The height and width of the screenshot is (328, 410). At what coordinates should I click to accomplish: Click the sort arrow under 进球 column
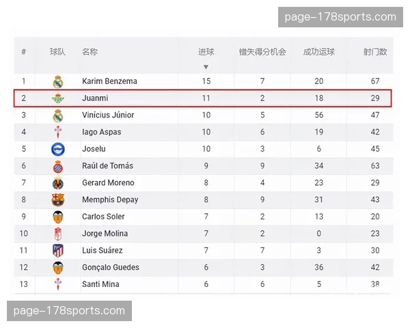pyautogui.click(x=206, y=67)
